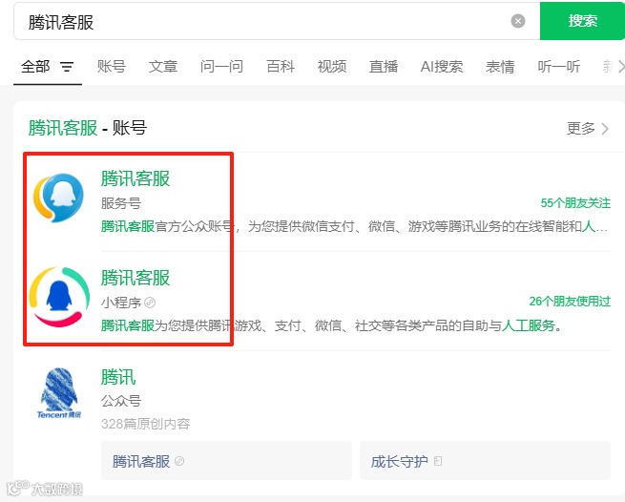Click the green 搜索 button

coord(582,21)
